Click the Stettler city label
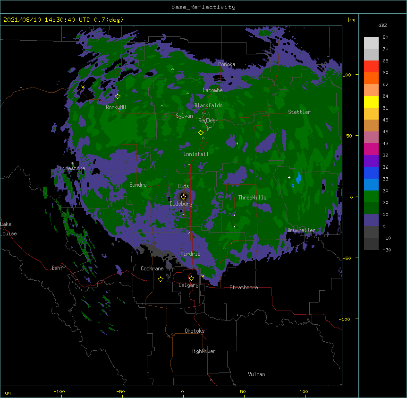 299,112
